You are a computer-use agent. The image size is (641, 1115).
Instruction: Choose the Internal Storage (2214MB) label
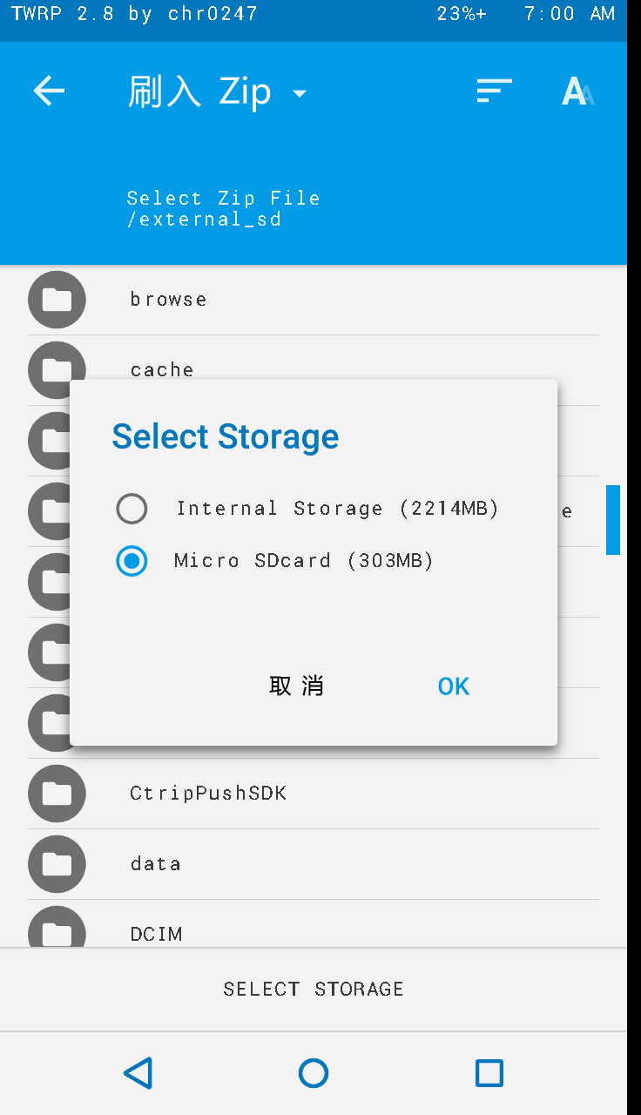[x=338, y=509]
